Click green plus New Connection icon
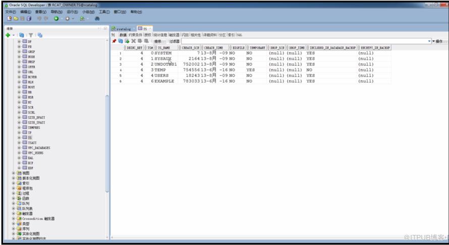Viewport: 449px width, 245px height. (8, 35)
